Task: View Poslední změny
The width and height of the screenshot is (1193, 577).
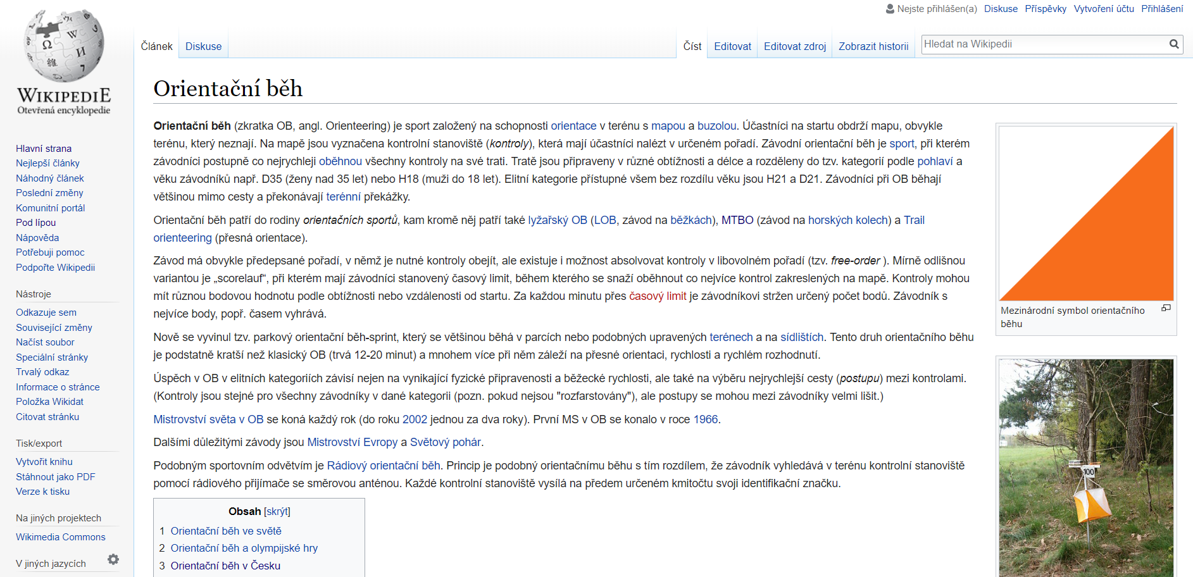Action: coord(49,193)
